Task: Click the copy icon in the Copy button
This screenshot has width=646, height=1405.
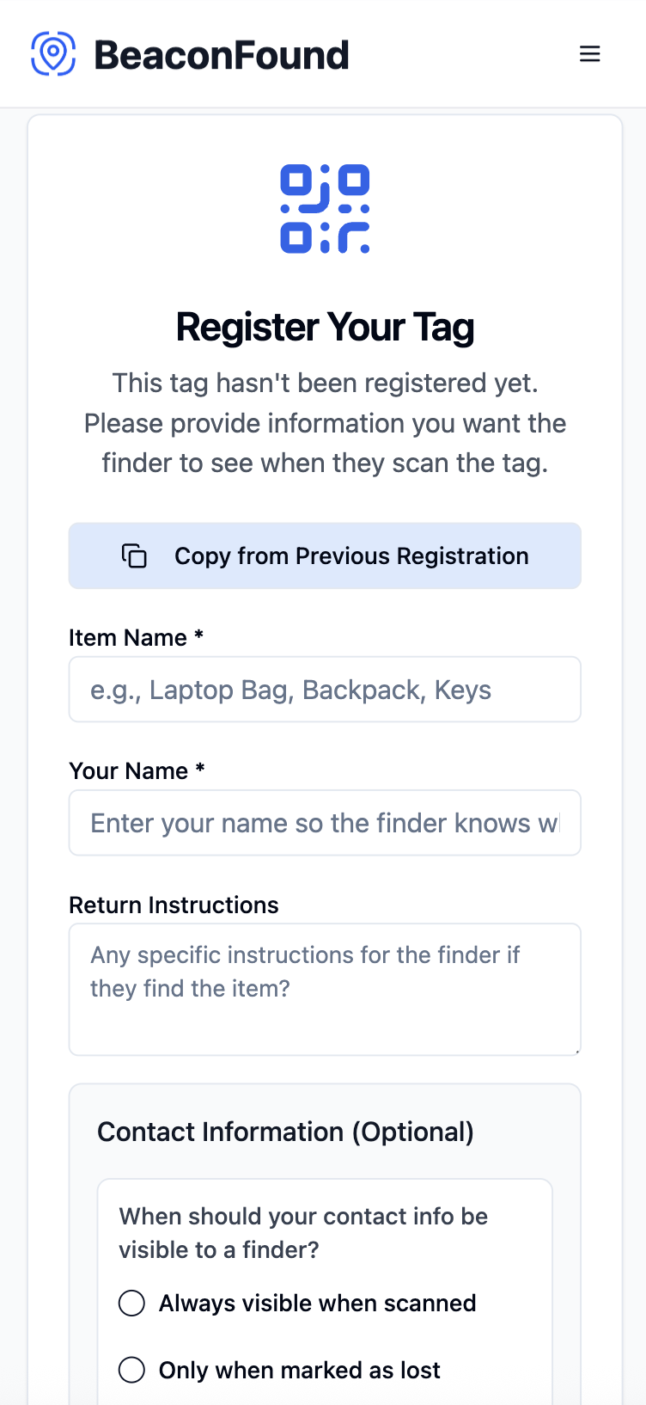Action: tap(134, 556)
